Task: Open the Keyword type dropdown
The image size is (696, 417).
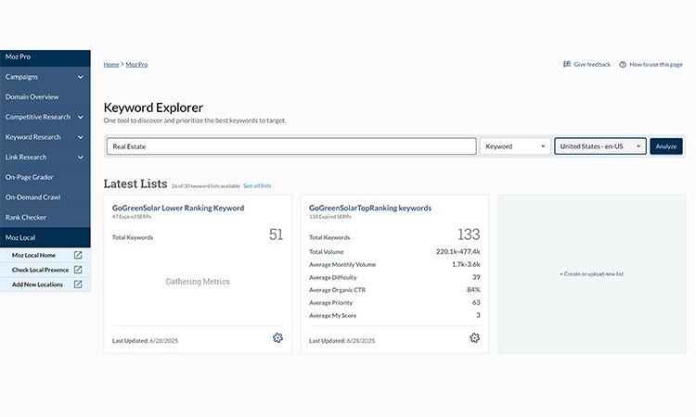Action: [x=515, y=146]
